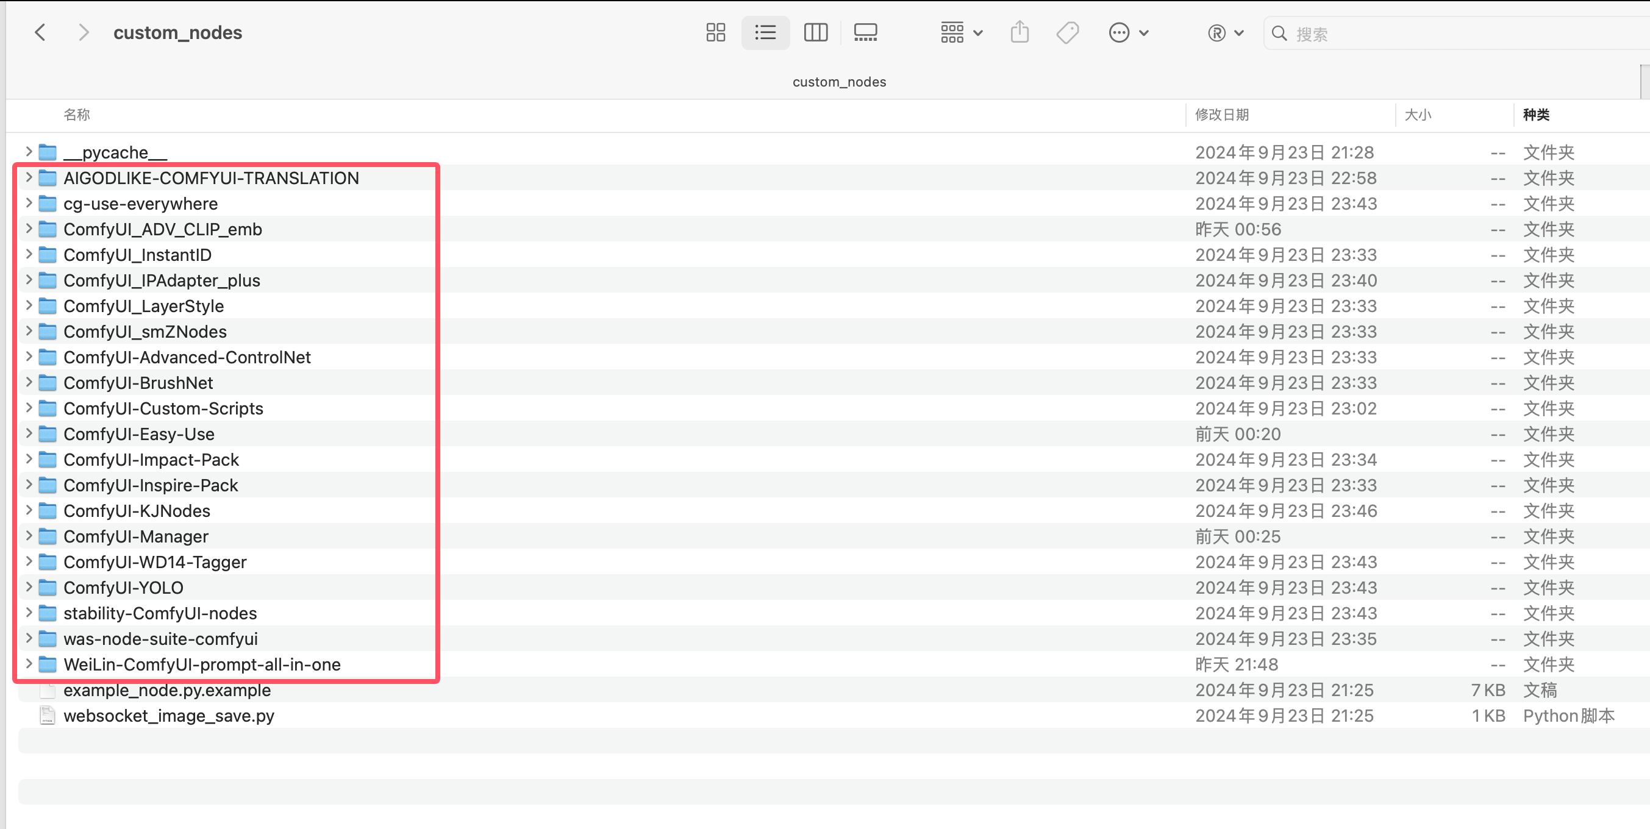
Task: Switch to column view
Action: (x=815, y=33)
